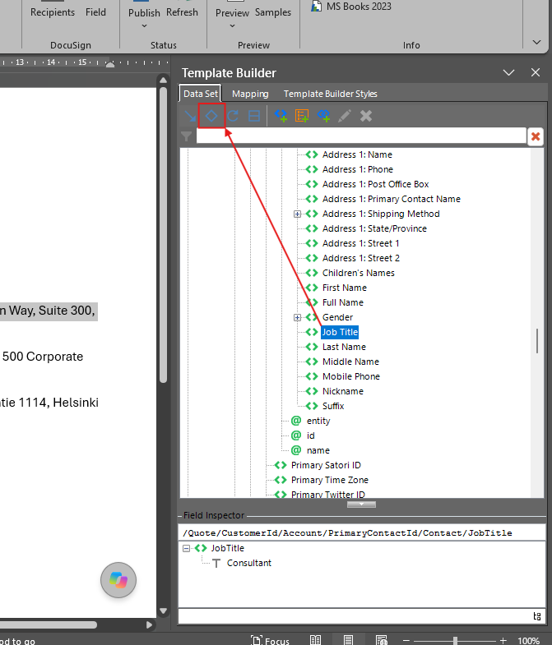Screen dimensions: 552x645
Task: Click the Recipients ribbon button
Action: tap(53, 12)
